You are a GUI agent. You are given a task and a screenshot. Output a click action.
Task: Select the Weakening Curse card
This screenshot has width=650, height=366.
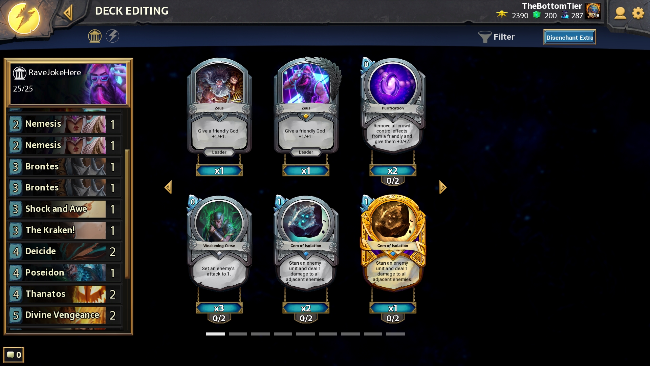[x=219, y=243]
